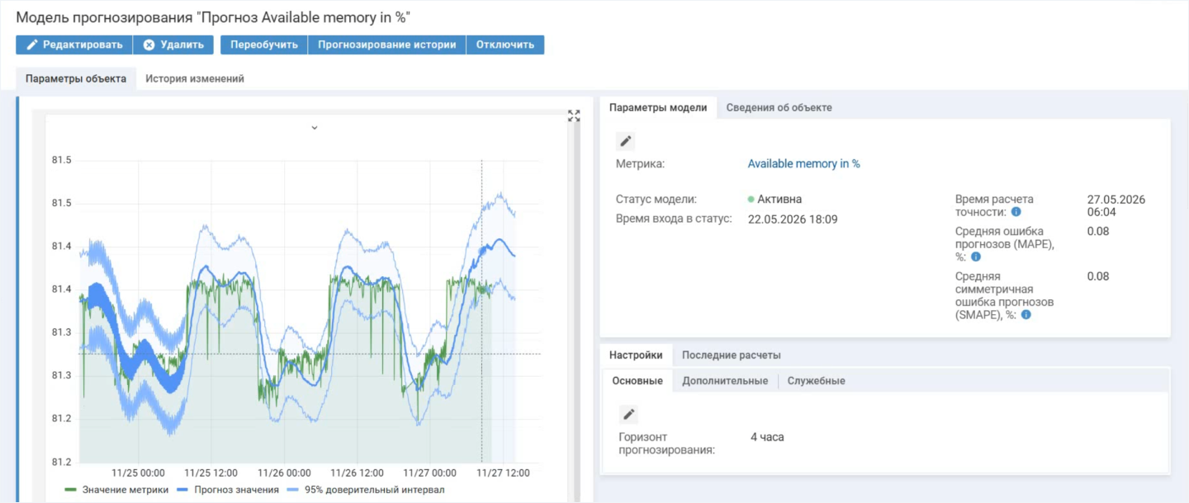Click the 27.05.2026 06:04 calculation time
1189x503 pixels.
point(1116,206)
